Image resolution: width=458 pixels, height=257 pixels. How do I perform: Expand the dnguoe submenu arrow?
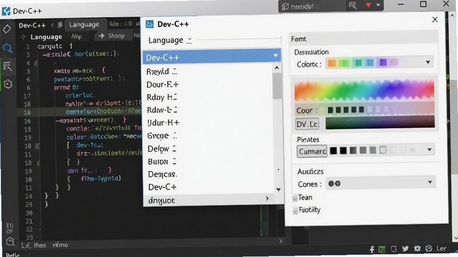tap(267, 198)
